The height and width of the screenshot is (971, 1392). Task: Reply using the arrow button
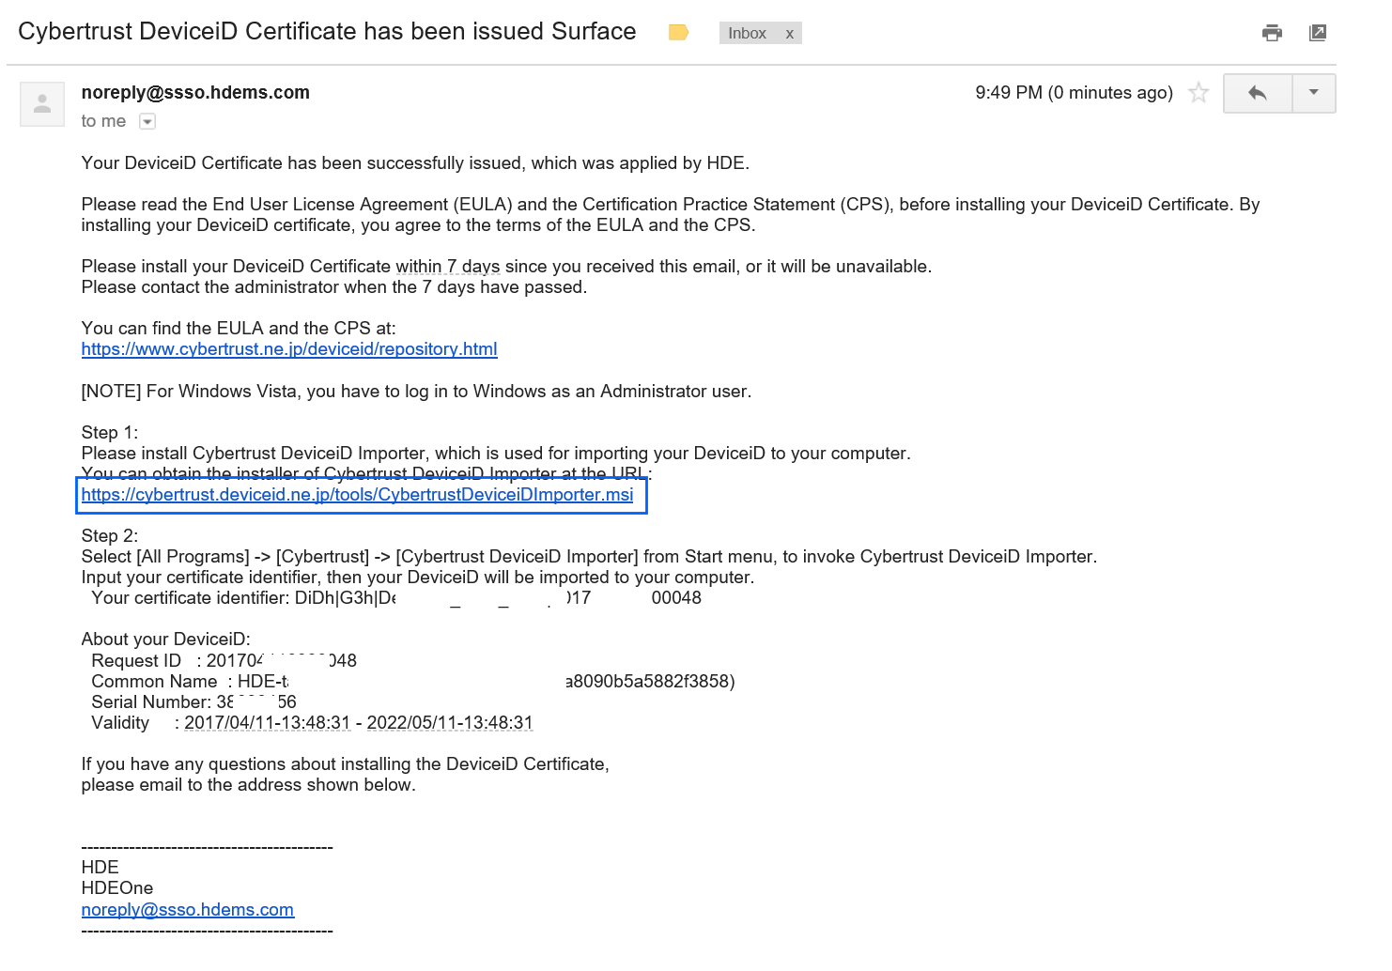tap(1258, 93)
